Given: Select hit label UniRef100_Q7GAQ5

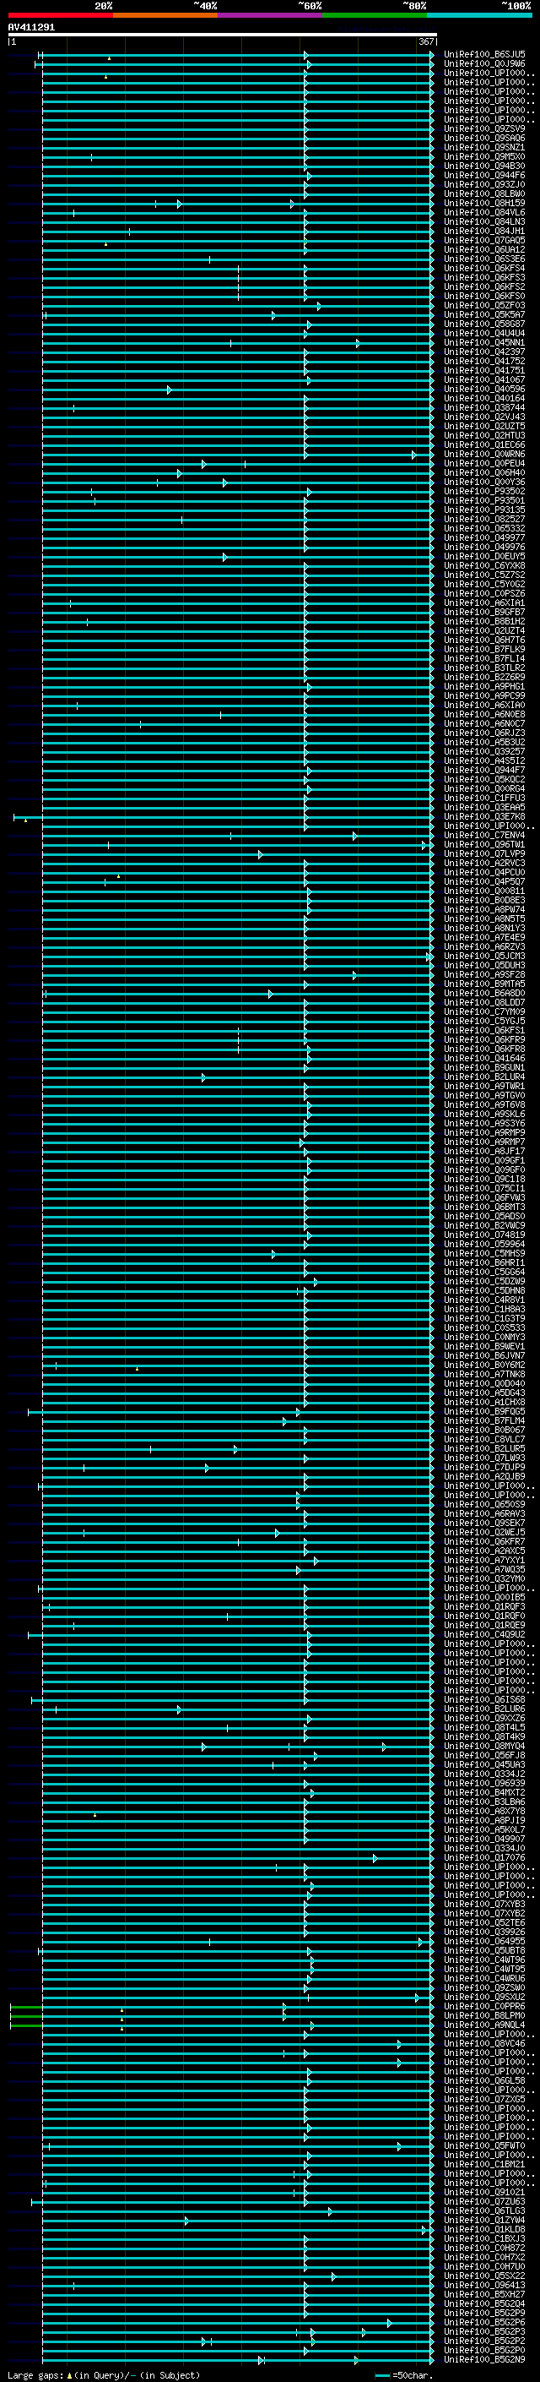Looking at the screenshot, I should click(x=484, y=241).
